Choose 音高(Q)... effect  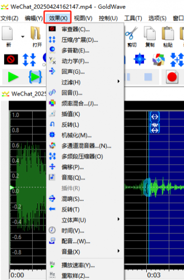click(85, 177)
